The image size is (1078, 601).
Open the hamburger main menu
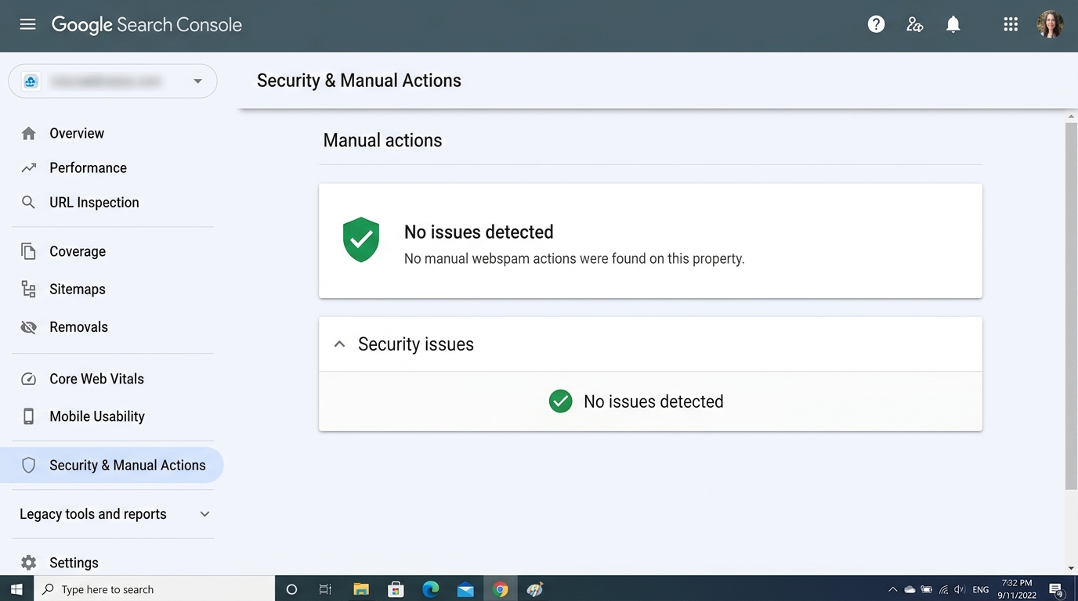[x=28, y=24]
